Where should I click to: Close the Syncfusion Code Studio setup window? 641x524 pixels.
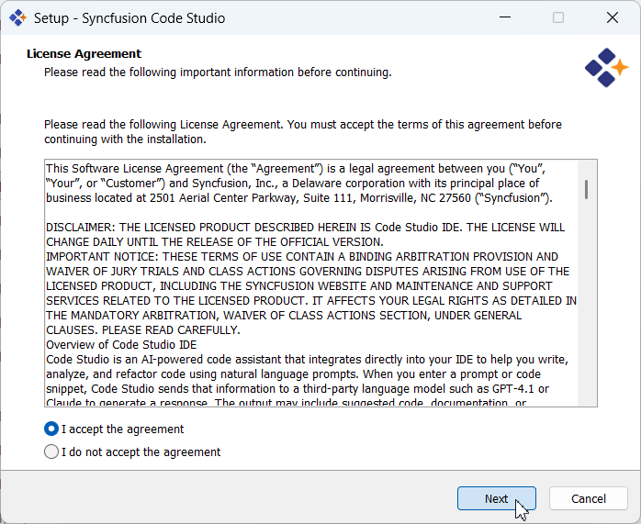click(x=612, y=18)
